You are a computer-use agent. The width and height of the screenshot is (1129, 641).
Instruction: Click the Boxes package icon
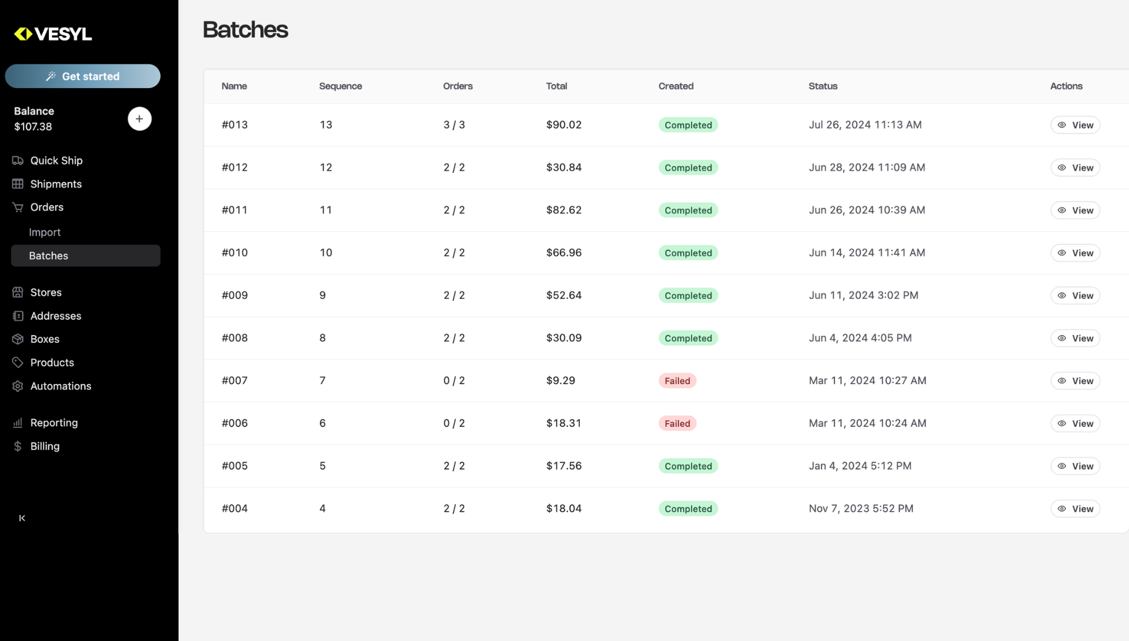click(18, 339)
